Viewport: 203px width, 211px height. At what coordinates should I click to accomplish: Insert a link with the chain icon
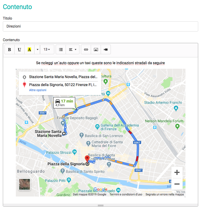(x=86, y=49)
